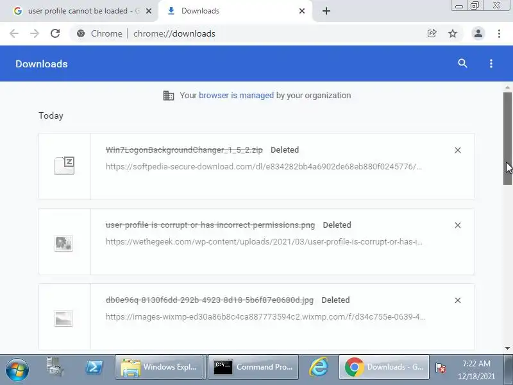The height and width of the screenshot is (385, 513).
Task: Click the Chrome profile avatar icon
Action: (x=478, y=33)
